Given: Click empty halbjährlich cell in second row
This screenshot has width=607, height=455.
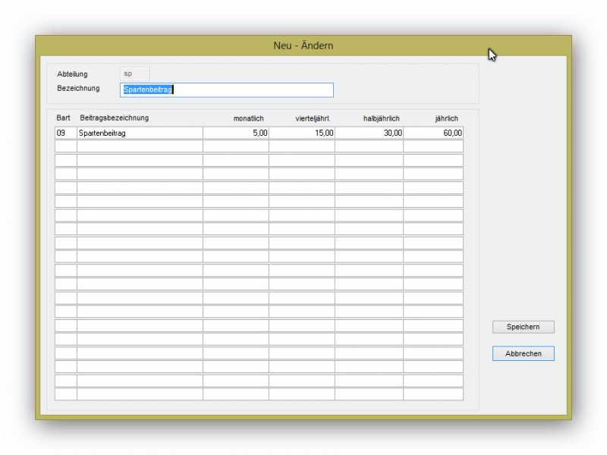Looking at the screenshot, I should (369, 146).
